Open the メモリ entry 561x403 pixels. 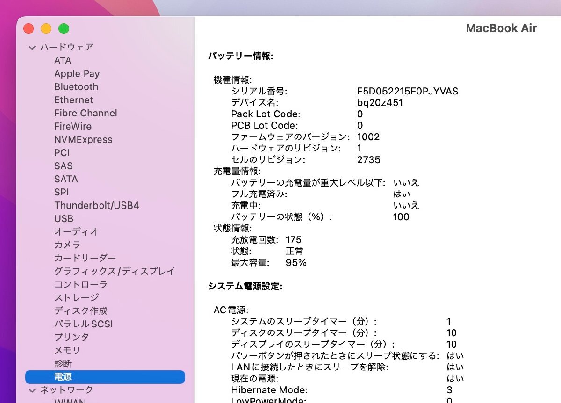(x=67, y=350)
